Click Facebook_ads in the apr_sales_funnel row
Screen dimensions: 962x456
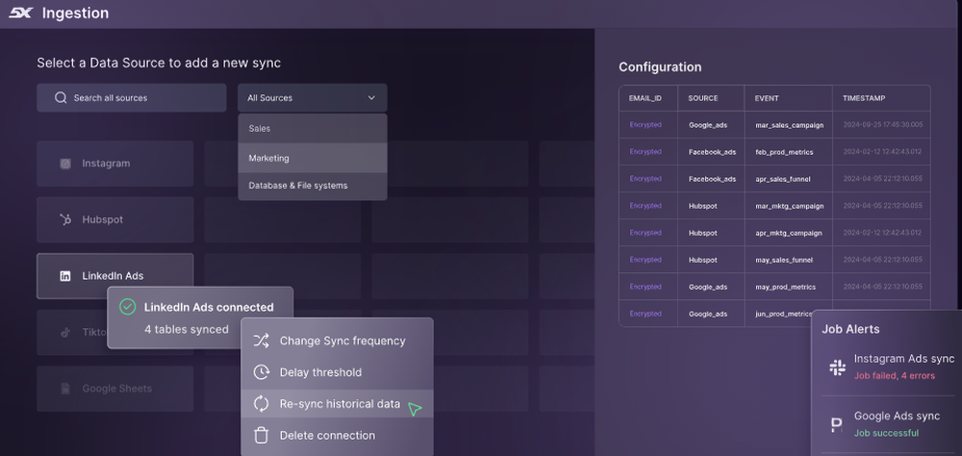712,179
